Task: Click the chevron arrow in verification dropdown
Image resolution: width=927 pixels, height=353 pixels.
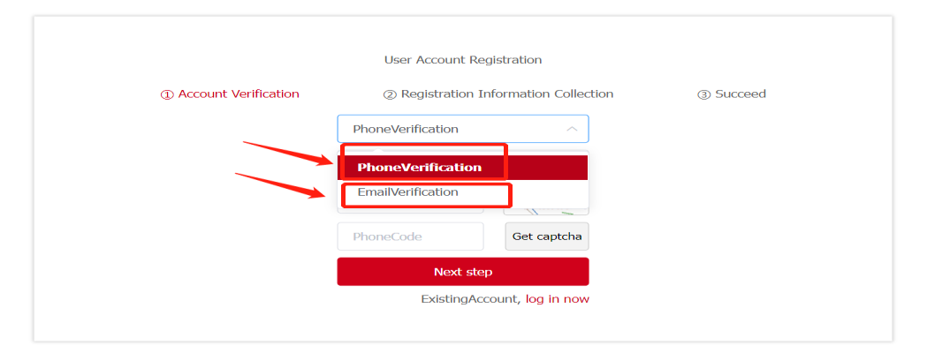Action: tap(572, 129)
